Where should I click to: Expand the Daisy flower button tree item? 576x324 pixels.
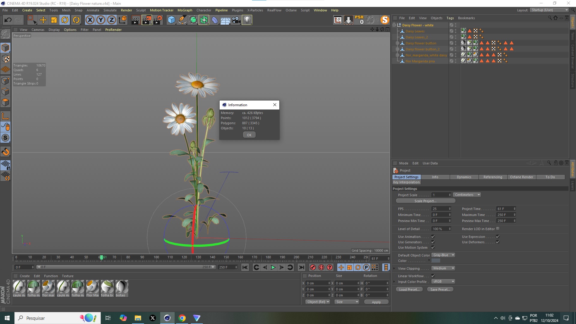(397, 43)
